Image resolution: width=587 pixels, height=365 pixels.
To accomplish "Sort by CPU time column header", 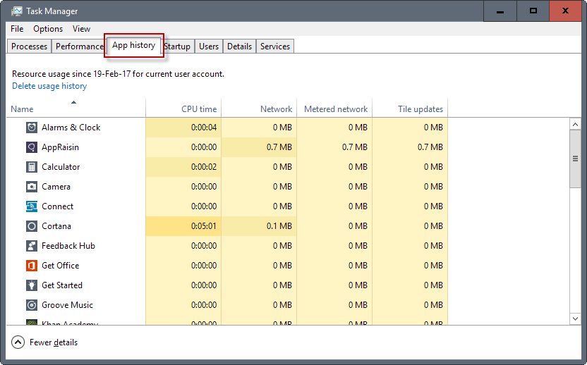I will (x=183, y=109).
